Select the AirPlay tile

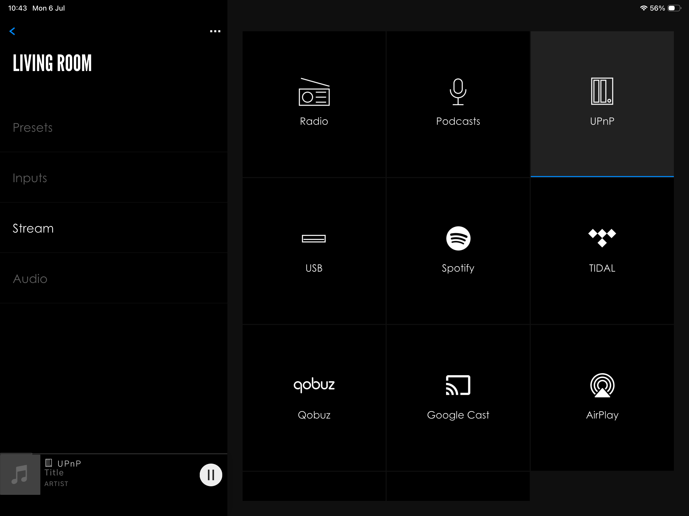[602, 398]
